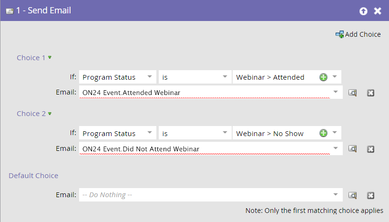The width and height of the screenshot is (389, 222).
Task: Remove Choice 2 with its X icon
Action: coord(370,149)
